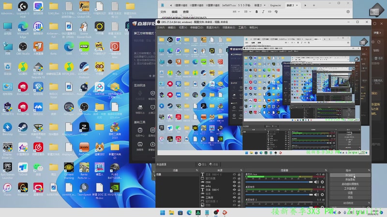Toggle visibility of 文本 (GDI+) 2 source
The height and width of the screenshot is (217, 387).
click(x=234, y=175)
